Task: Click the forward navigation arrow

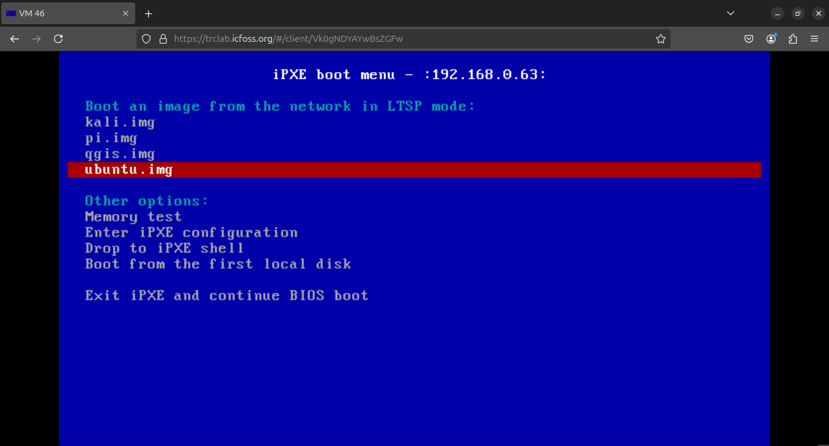Action: point(36,39)
